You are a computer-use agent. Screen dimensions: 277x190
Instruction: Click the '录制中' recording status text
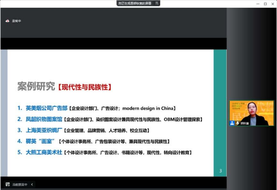[16, 21]
